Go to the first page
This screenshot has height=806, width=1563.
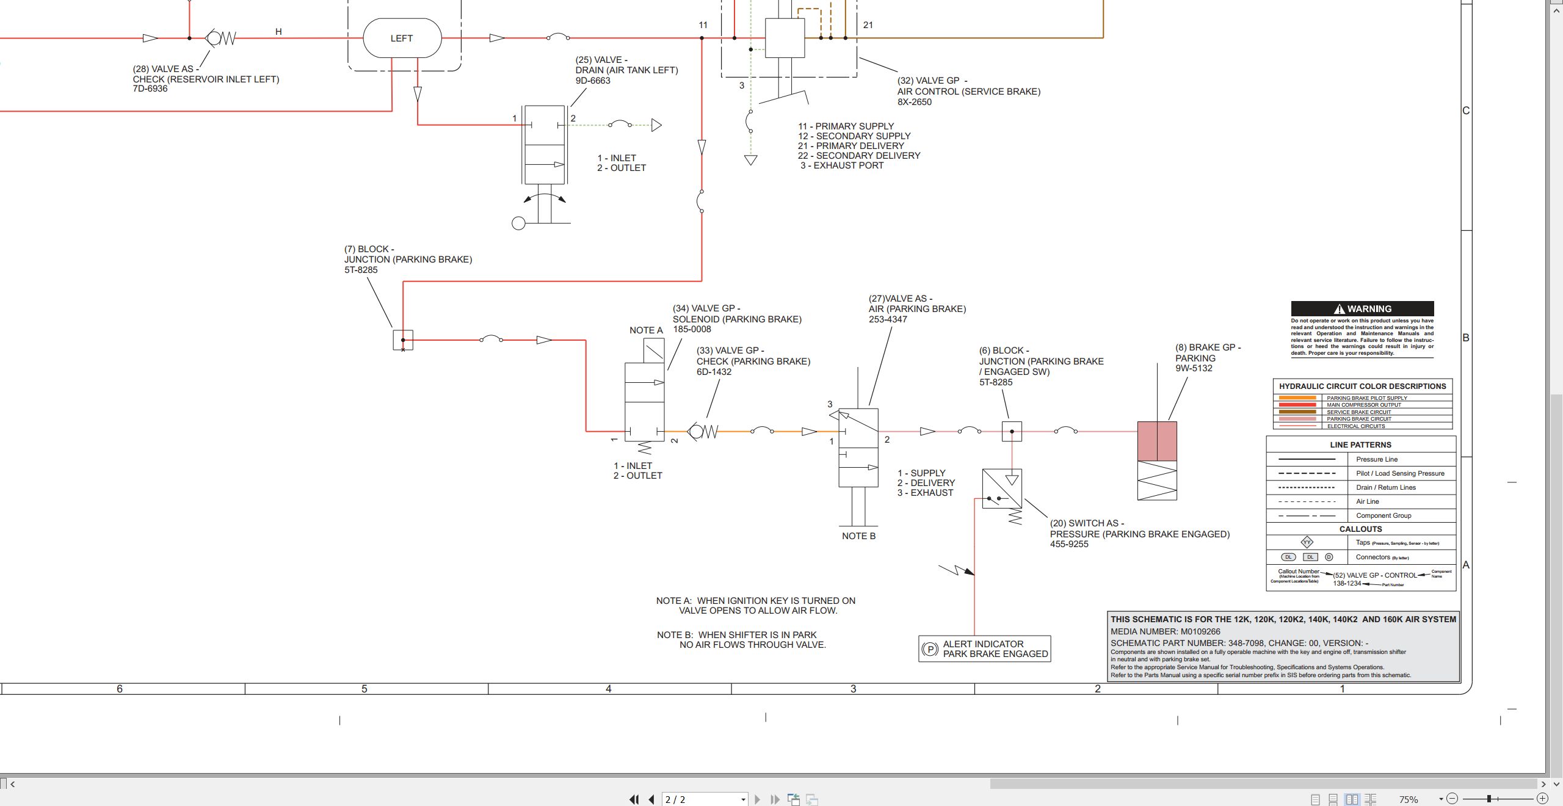click(634, 799)
